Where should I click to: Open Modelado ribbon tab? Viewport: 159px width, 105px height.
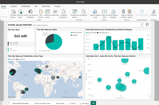26,6
